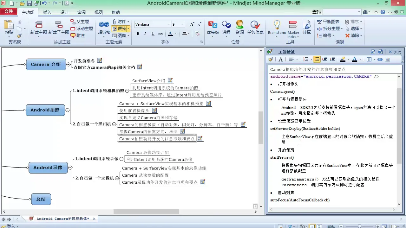Click the font color A swatch in ribbon

tap(170, 34)
